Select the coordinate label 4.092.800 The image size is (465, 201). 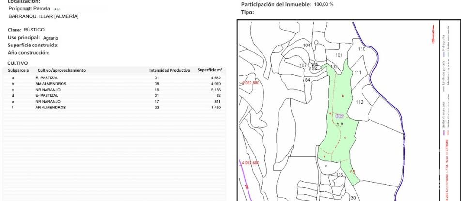[x=250, y=83]
